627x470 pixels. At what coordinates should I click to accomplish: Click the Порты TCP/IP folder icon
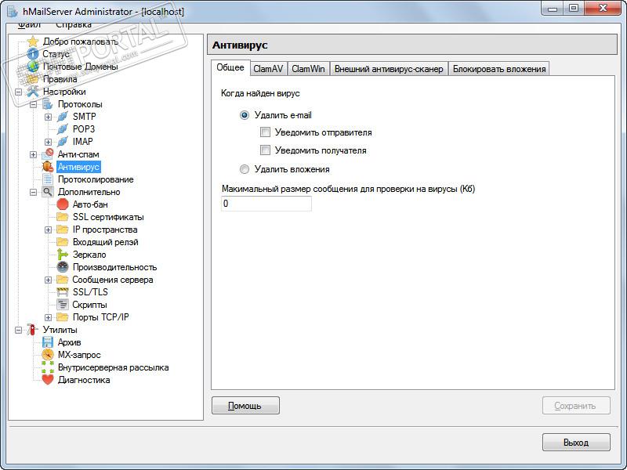63,317
